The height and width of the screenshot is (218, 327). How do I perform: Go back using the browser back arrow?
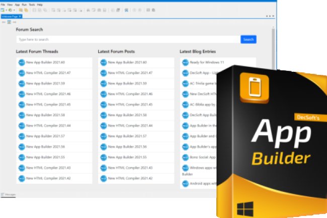pos(4,22)
